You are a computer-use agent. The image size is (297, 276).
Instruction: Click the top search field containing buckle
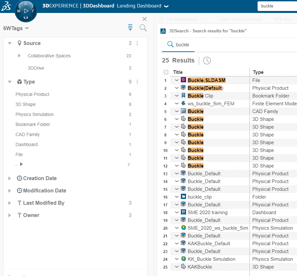tap(277, 6)
